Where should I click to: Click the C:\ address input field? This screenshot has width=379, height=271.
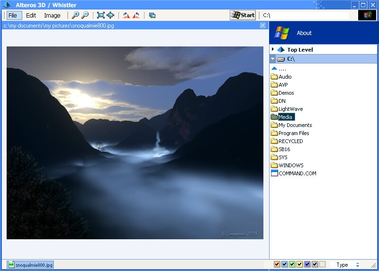(305, 15)
